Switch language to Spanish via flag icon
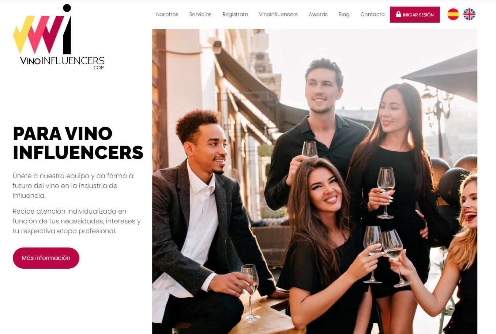The height and width of the screenshot is (334, 496). (453, 14)
